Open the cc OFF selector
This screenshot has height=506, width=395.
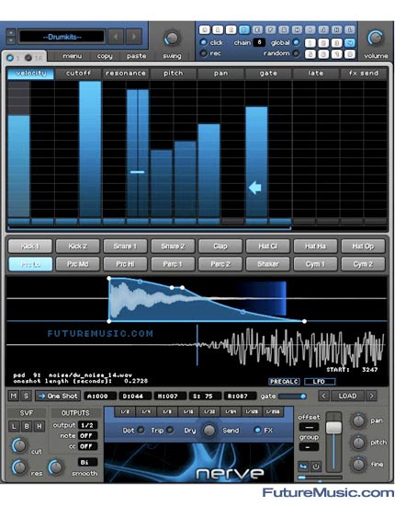pyautogui.click(x=87, y=446)
